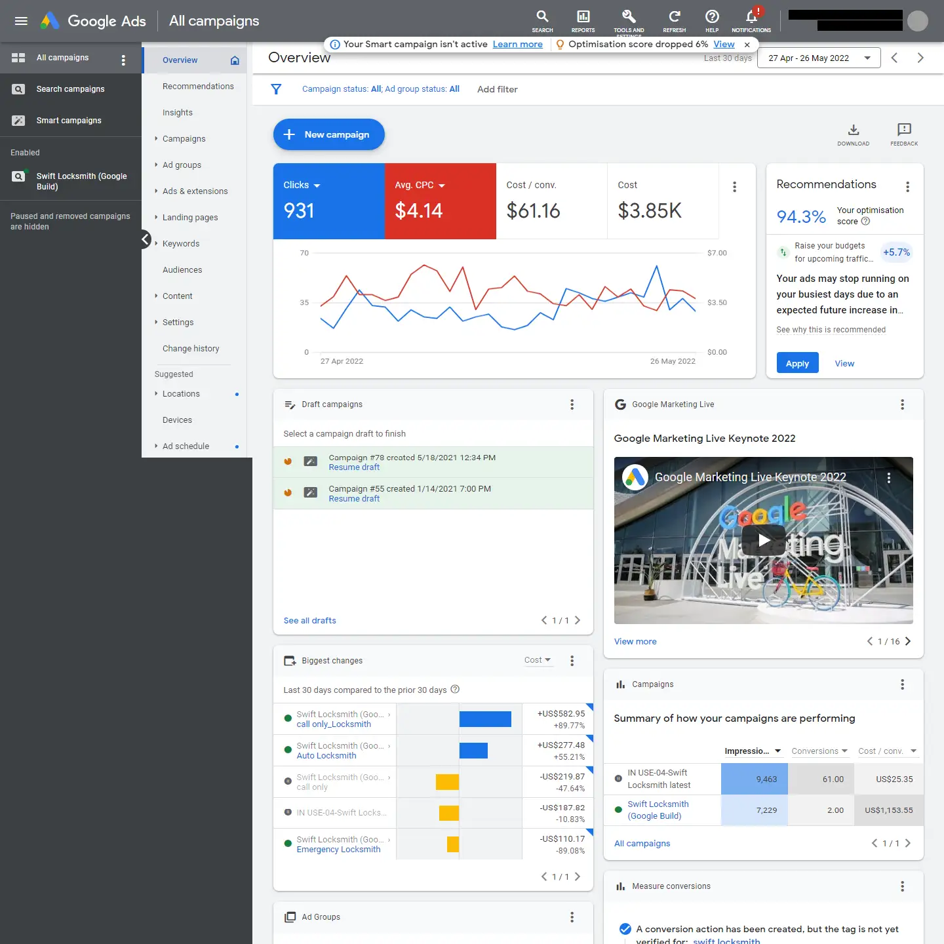Open the Cost / conv. column dropdown

887,751
